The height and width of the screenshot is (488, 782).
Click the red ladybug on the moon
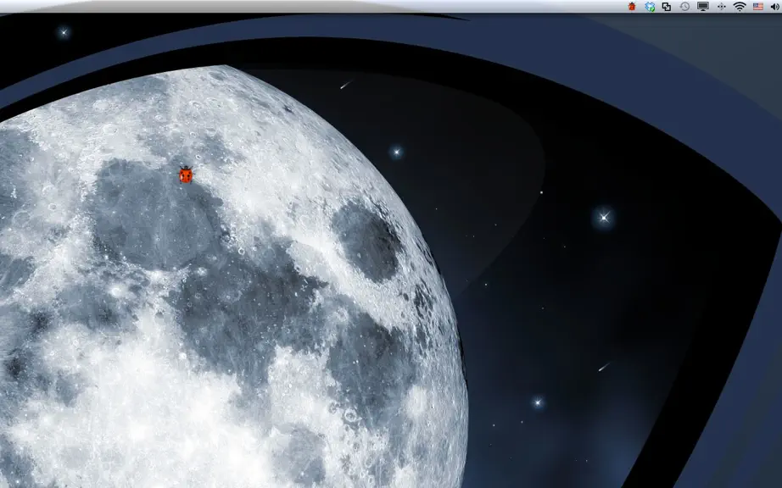pyautogui.click(x=186, y=175)
